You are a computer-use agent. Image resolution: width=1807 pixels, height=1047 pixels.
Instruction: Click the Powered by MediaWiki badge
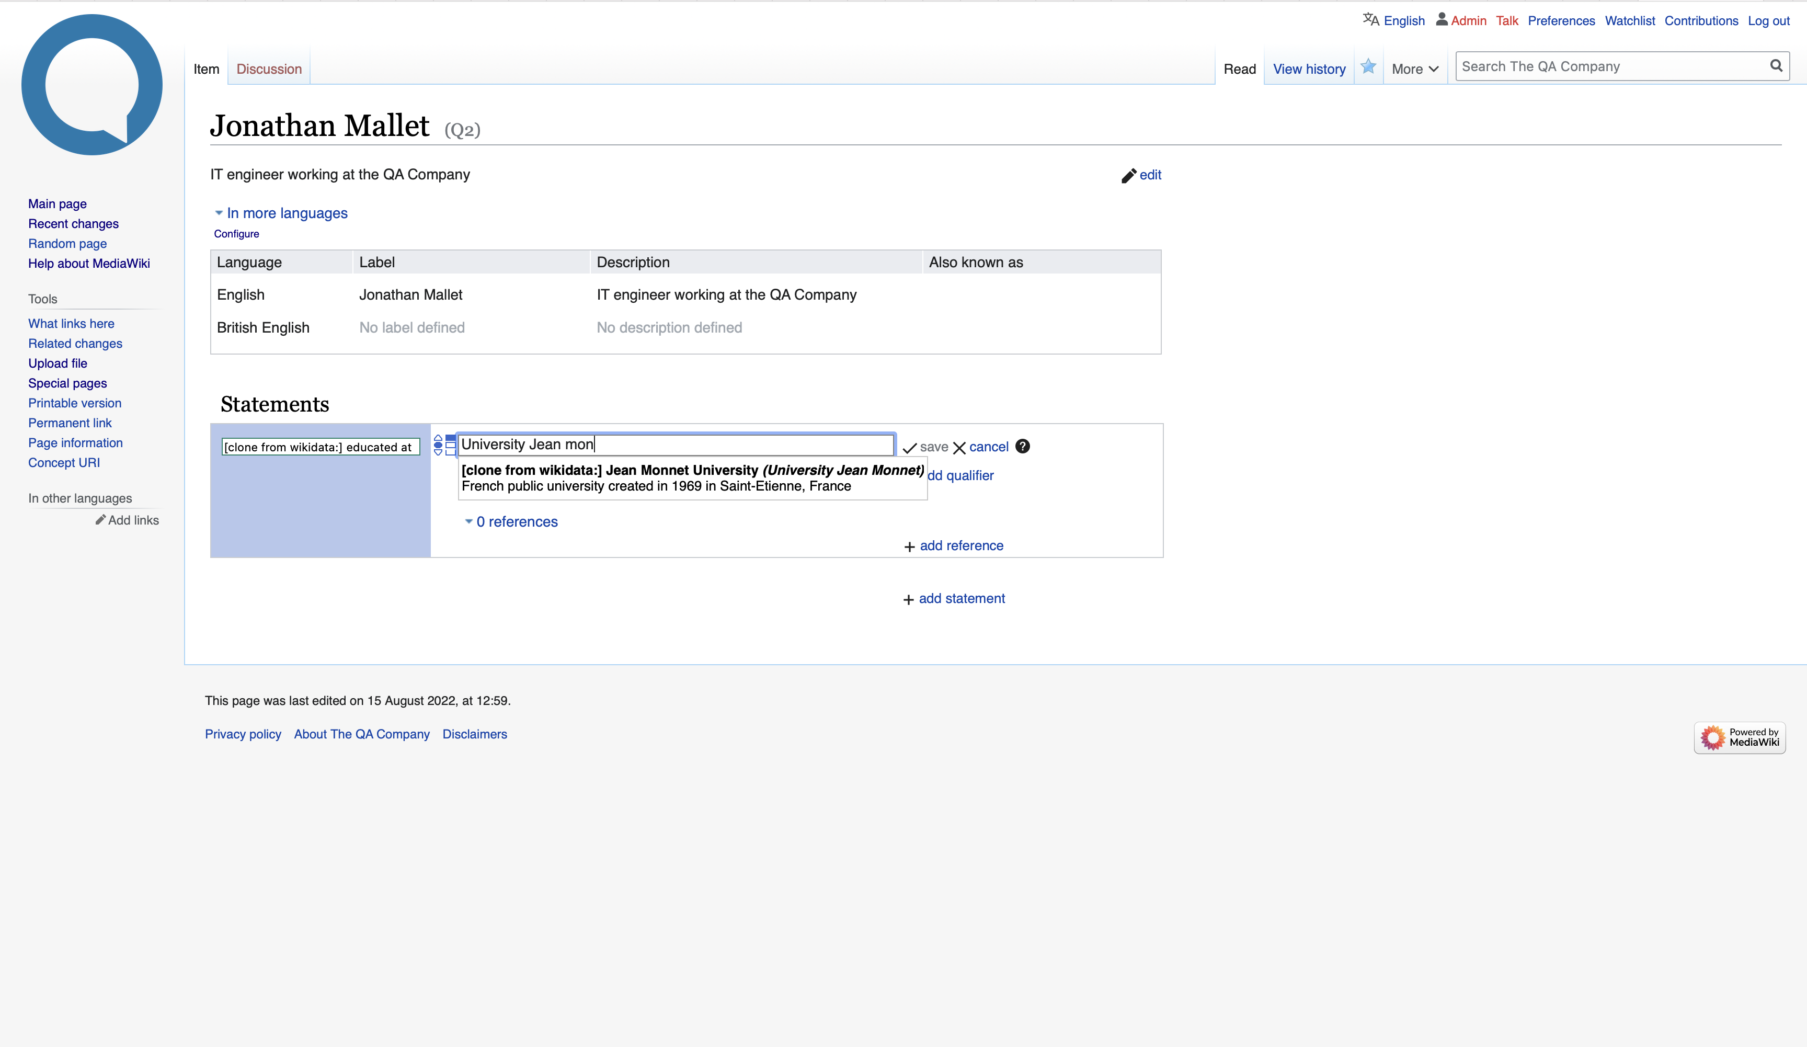pos(1740,737)
